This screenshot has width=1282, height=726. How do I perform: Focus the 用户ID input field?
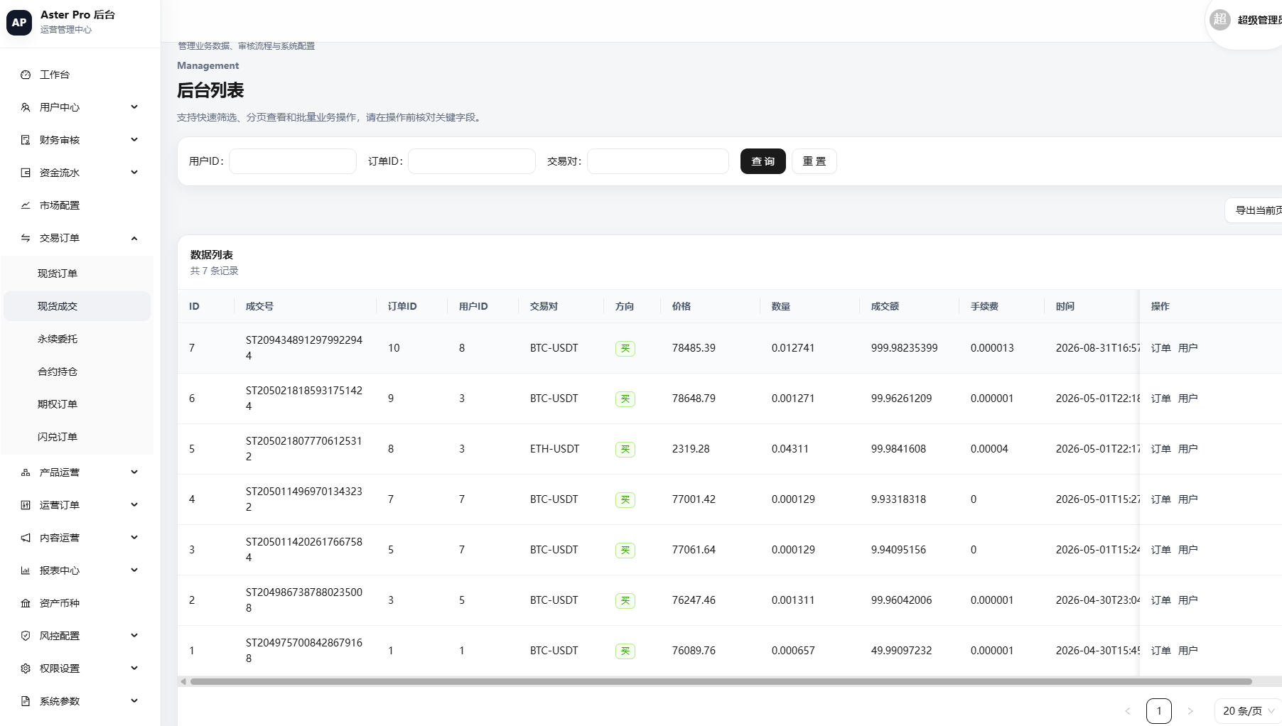tap(293, 161)
